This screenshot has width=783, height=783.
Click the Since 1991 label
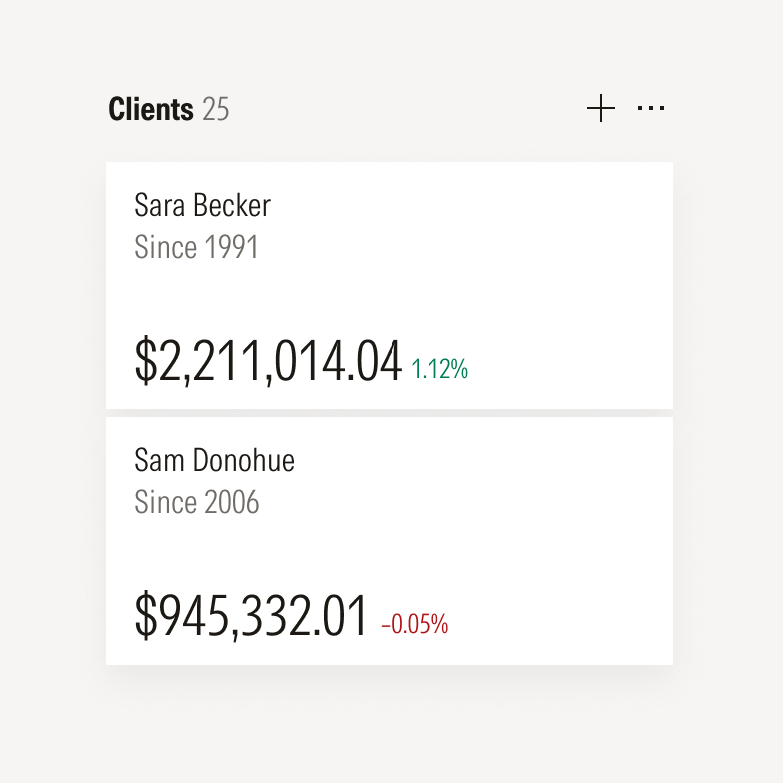pos(196,247)
